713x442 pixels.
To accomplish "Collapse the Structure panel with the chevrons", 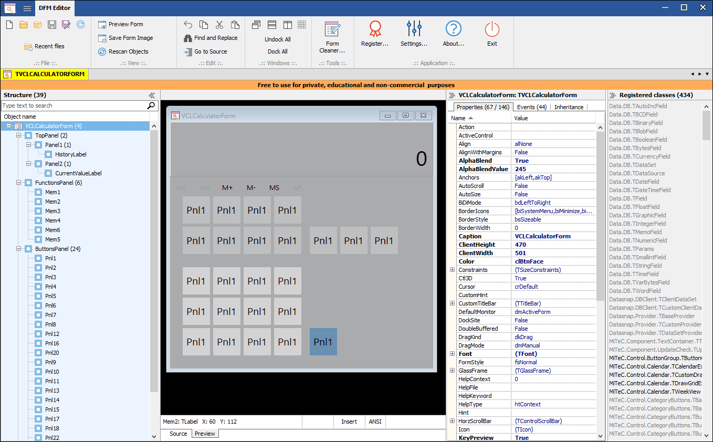I will click(152, 96).
